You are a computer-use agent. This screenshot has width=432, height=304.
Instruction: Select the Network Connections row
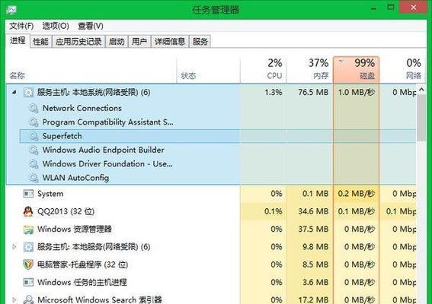pos(218,108)
